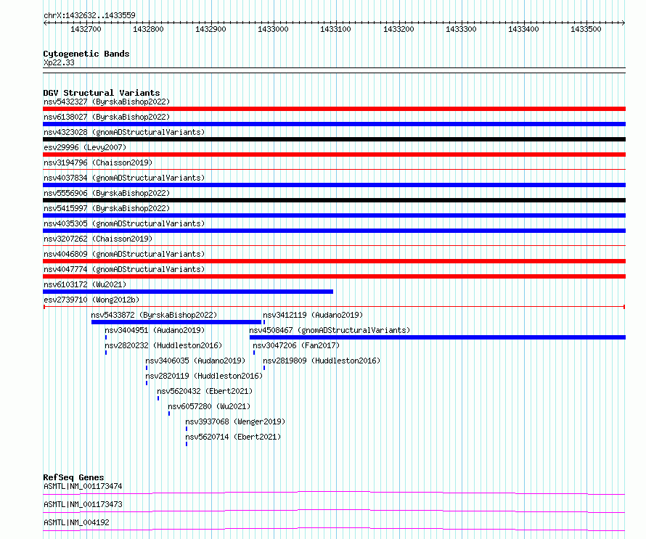
Task: Click the ASMTL|NM_001173474 gene label
Action: pos(83,486)
